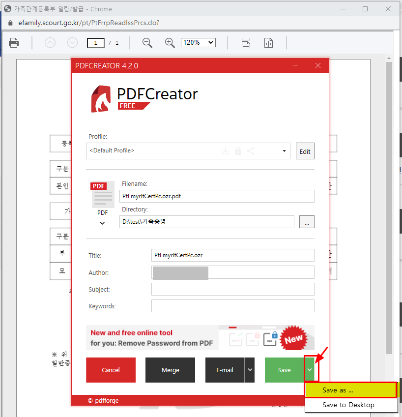Click the page number field in toolbar

[96, 43]
